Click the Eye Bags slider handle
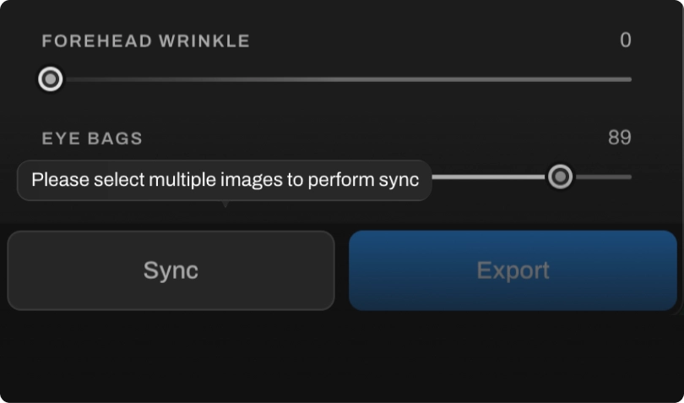Image resolution: width=684 pixels, height=403 pixels. (x=560, y=177)
